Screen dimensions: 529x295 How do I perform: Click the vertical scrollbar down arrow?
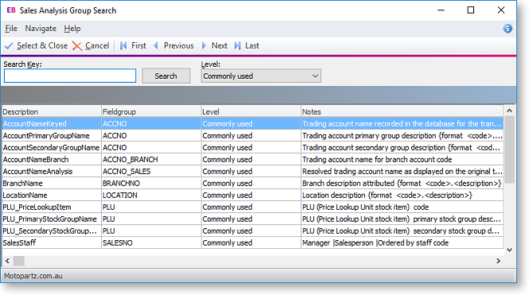(x=509, y=250)
